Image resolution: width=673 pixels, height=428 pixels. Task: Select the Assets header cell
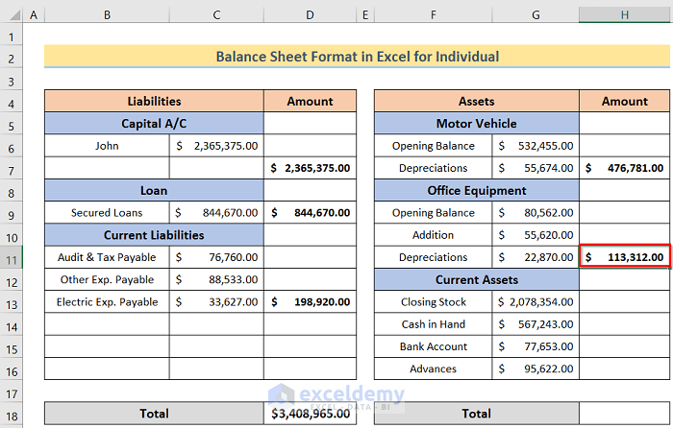[x=476, y=101]
